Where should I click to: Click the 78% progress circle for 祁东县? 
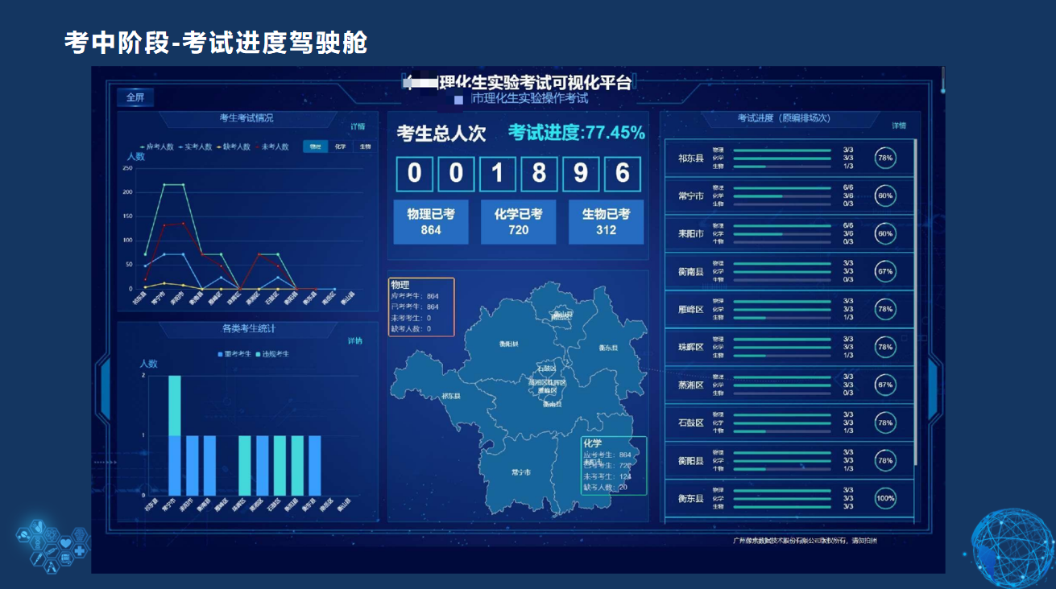pyautogui.click(x=885, y=158)
